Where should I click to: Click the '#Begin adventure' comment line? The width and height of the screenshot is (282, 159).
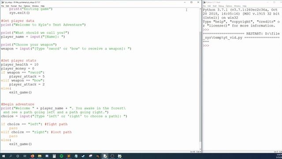[18, 104]
